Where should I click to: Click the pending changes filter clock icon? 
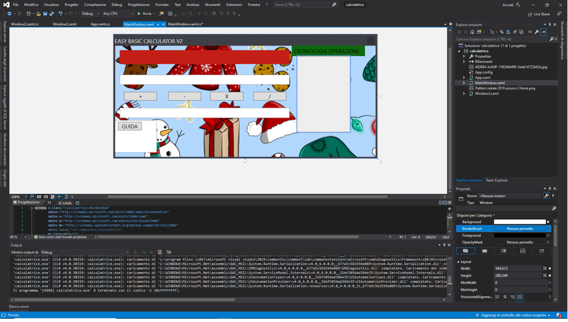point(492,32)
